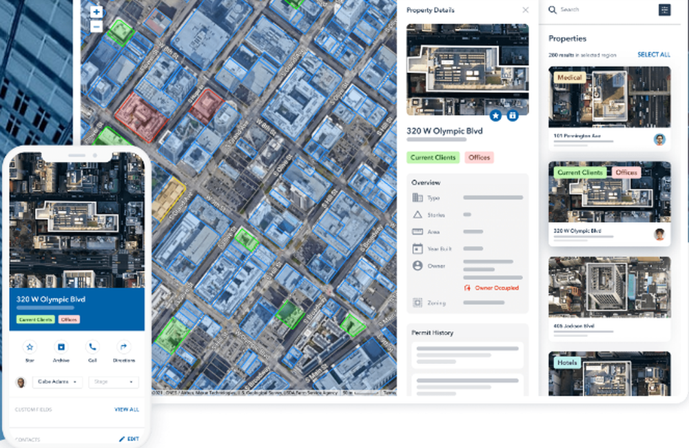Open the 101 Pennington Ave property card
The width and height of the screenshot is (689, 448).
click(x=610, y=109)
